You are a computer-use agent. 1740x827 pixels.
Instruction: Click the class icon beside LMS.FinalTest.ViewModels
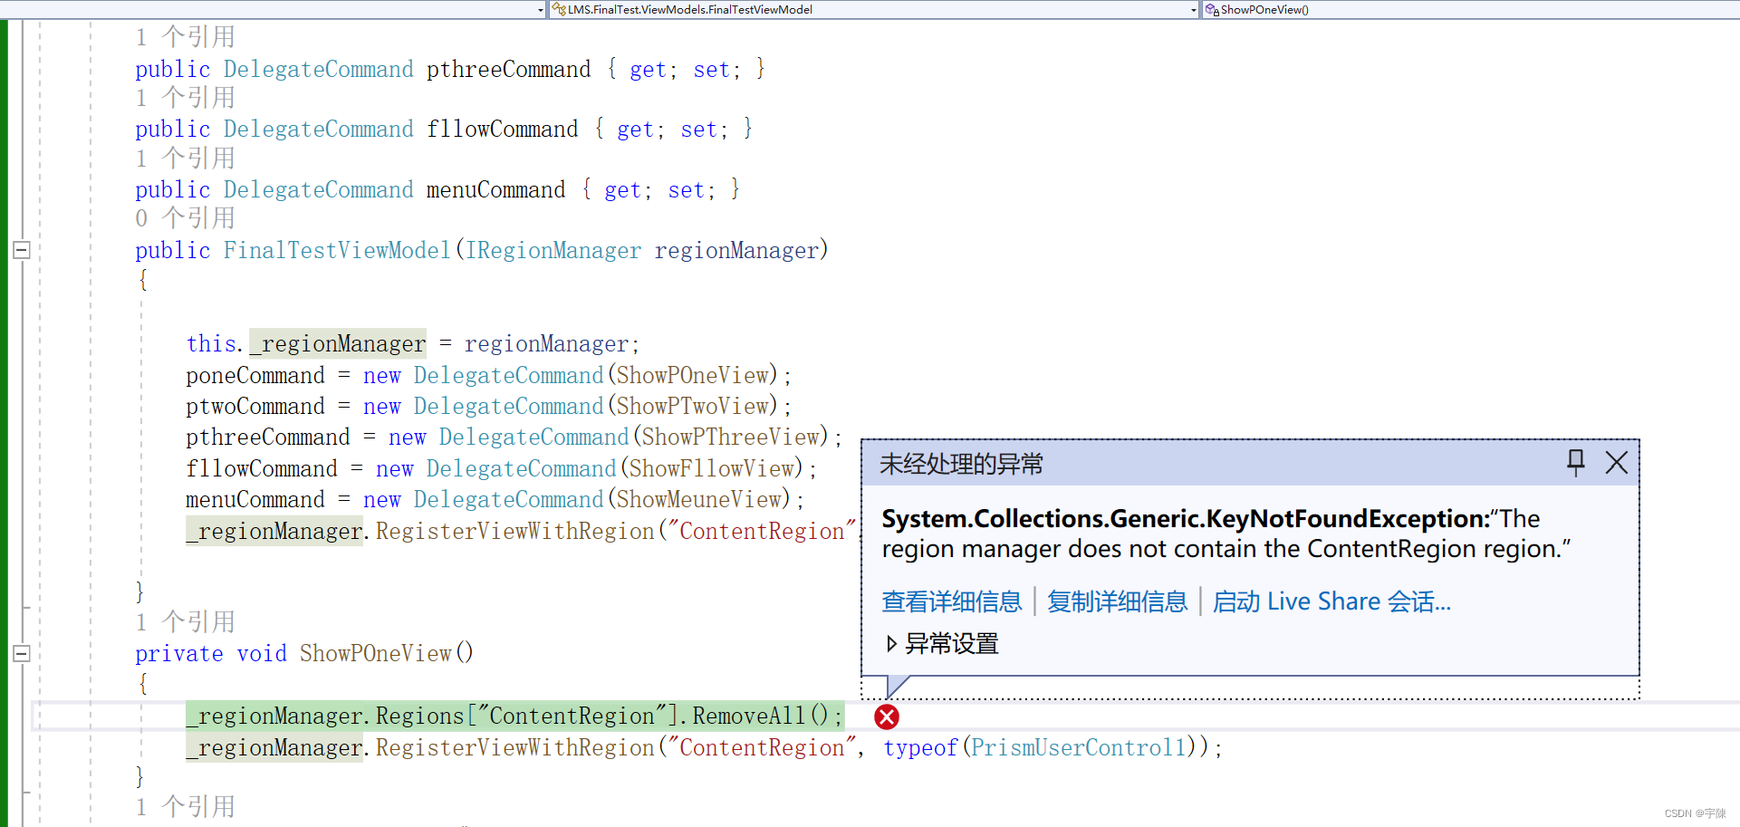click(559, 10)
